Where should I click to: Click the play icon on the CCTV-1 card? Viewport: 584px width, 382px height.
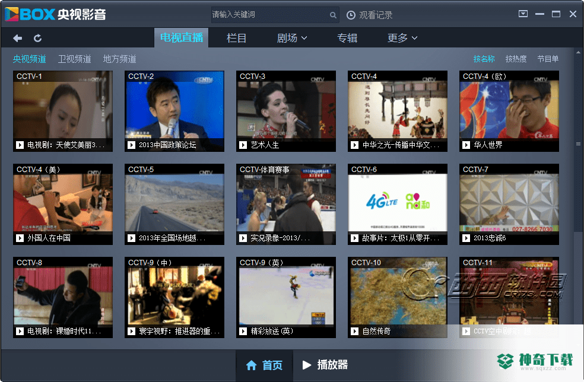click(20, 145)
